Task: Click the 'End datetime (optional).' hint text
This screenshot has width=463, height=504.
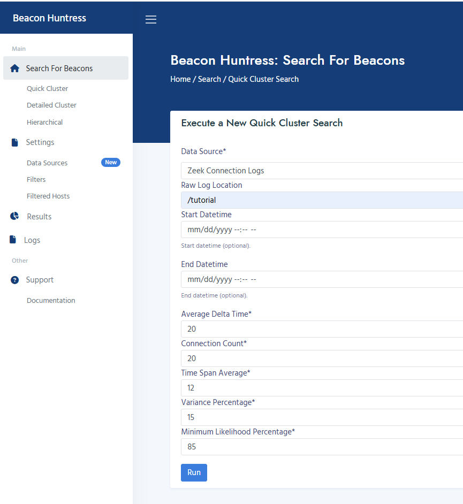Action: (214, 295)
